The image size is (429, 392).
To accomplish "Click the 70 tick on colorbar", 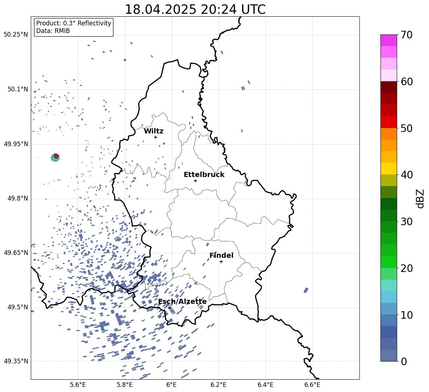I will (406, 35).
